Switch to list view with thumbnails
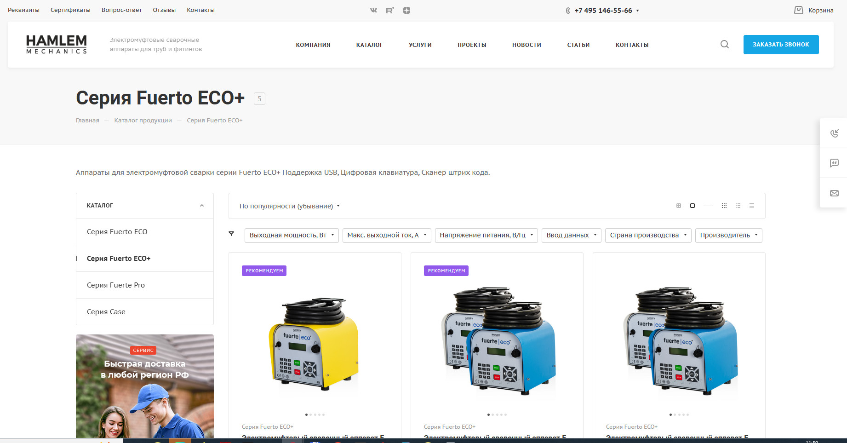Viewport: 847px width, 443px height. pyautogui.click(x=738, y=206)
